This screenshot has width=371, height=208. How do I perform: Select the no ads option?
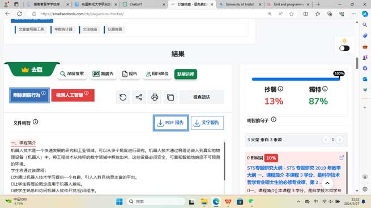click(x=103, y=74)
